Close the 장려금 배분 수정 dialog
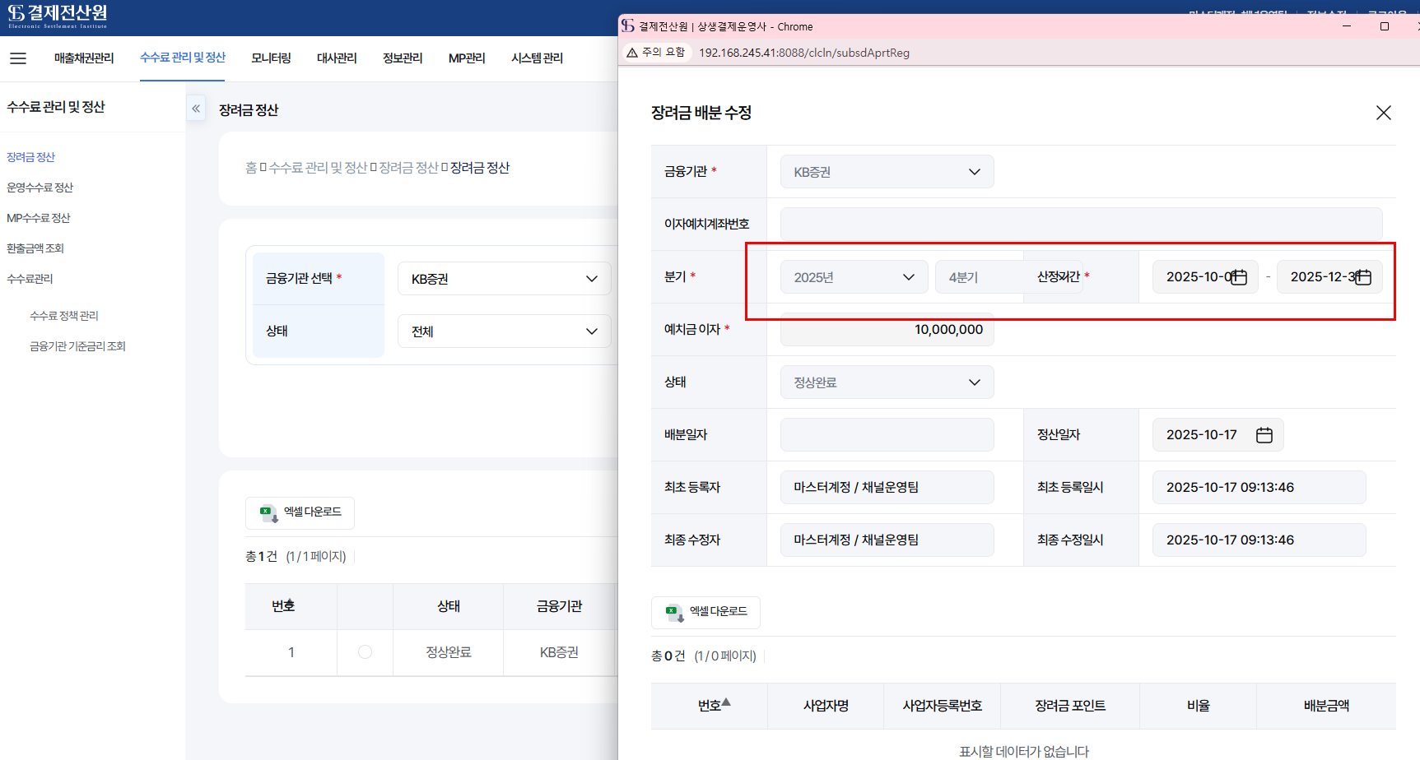The height and width of the screenshot is (760, 1420). click(1383, 113)
